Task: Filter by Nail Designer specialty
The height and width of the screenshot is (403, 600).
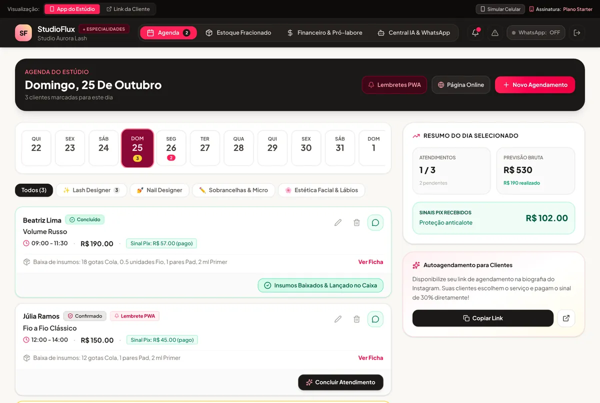Action: tap(159, 190)
